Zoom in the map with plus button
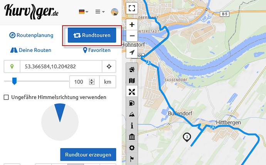 coord(132,25)
